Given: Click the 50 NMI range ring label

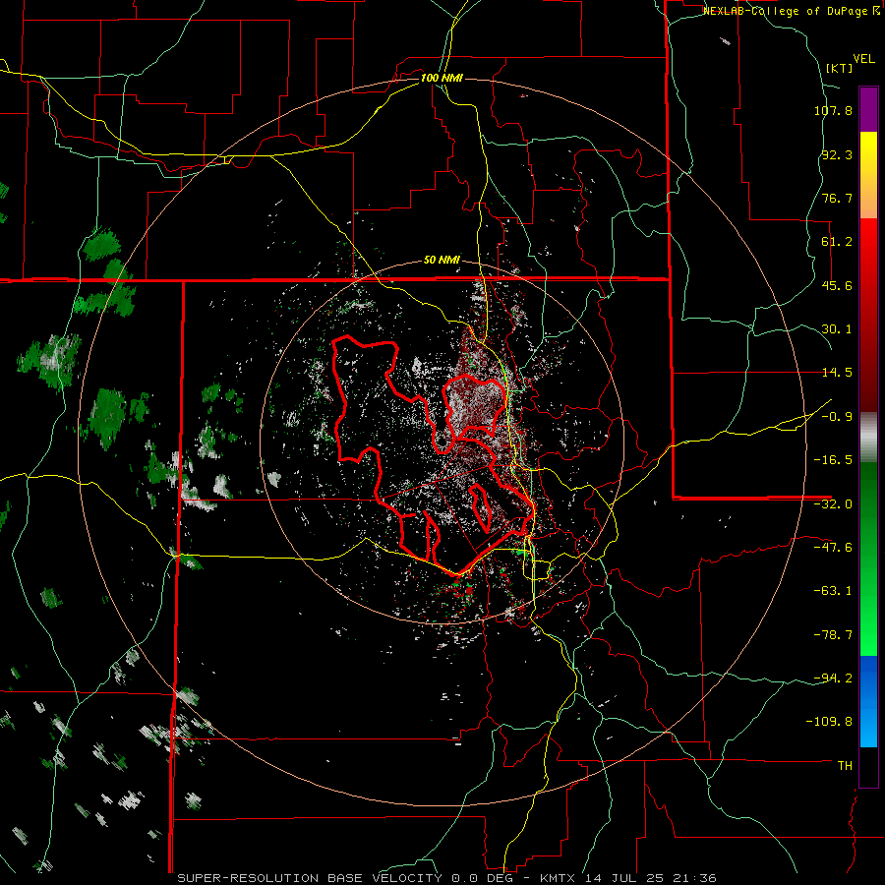Looking at the screenshot, I should point(442,261).
